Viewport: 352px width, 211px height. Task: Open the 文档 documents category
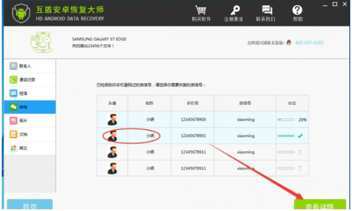30,134
